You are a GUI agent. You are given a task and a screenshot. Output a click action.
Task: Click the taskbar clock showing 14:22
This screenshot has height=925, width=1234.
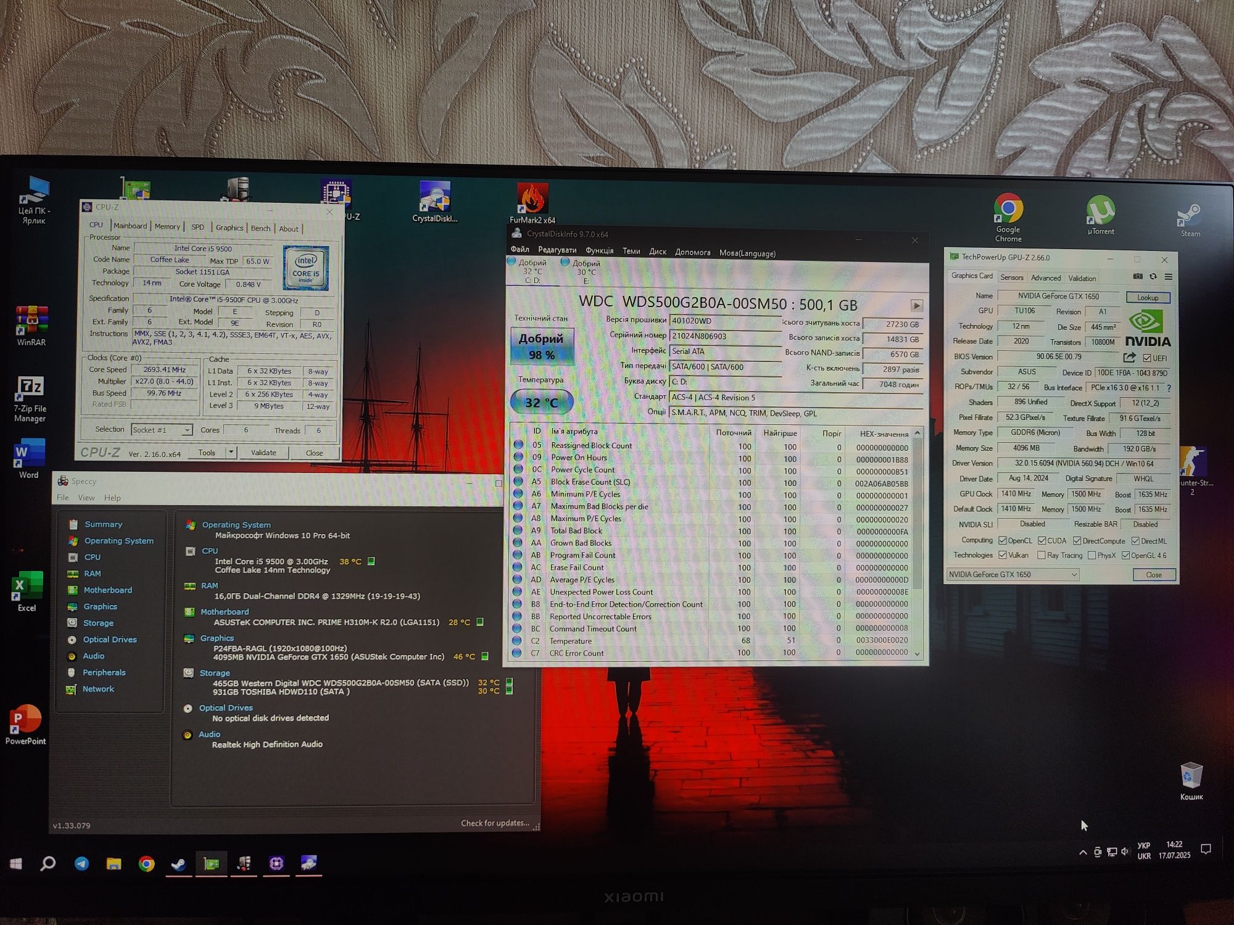pos(1174,850)
